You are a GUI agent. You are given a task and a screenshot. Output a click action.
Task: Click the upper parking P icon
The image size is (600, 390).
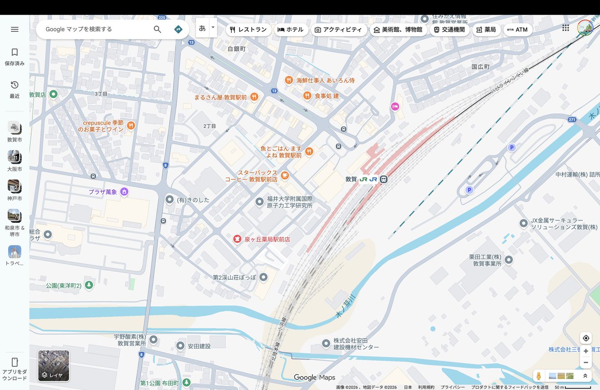click(512, 148)
